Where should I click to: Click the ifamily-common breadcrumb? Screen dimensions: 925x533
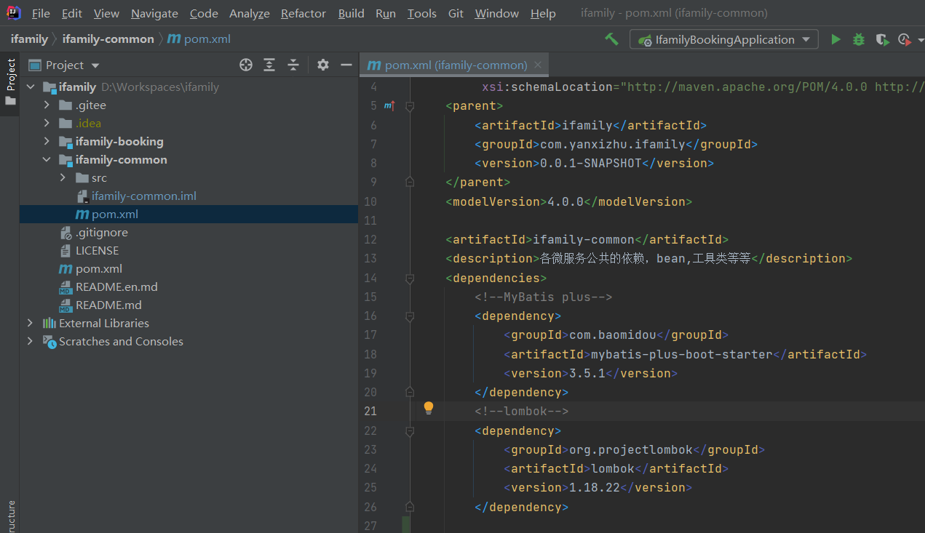[108, 39]
